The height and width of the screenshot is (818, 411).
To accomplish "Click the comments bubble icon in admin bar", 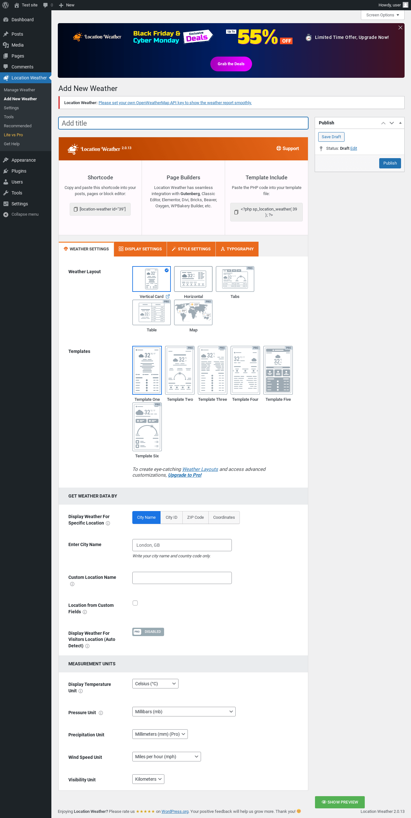I will click(x=45, y=5).
